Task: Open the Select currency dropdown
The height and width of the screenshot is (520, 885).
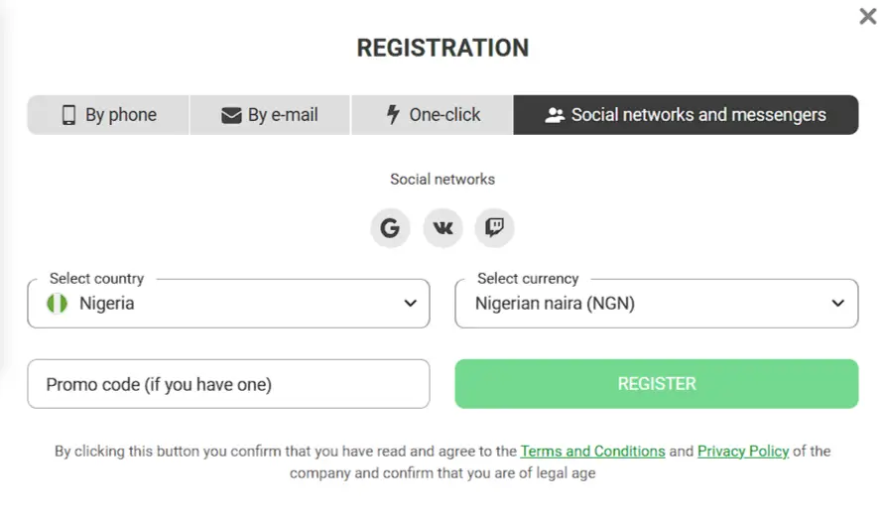Action: [655, 304]
